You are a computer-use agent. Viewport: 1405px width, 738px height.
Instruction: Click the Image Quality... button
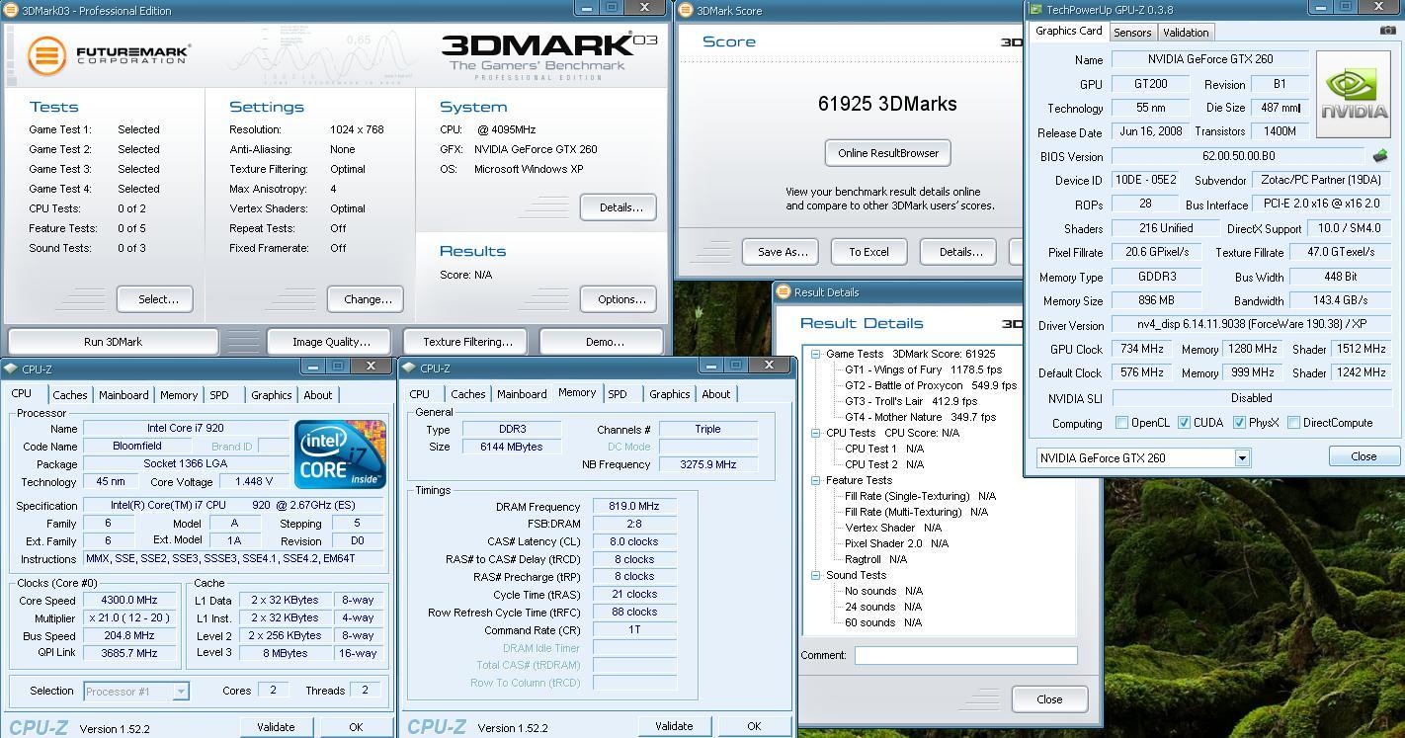[x=331, y=342]
